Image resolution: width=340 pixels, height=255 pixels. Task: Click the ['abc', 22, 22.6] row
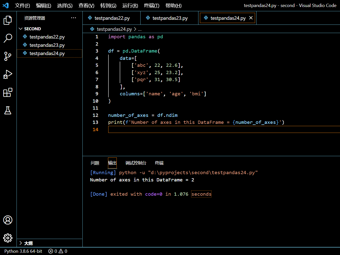coord(157,65)
